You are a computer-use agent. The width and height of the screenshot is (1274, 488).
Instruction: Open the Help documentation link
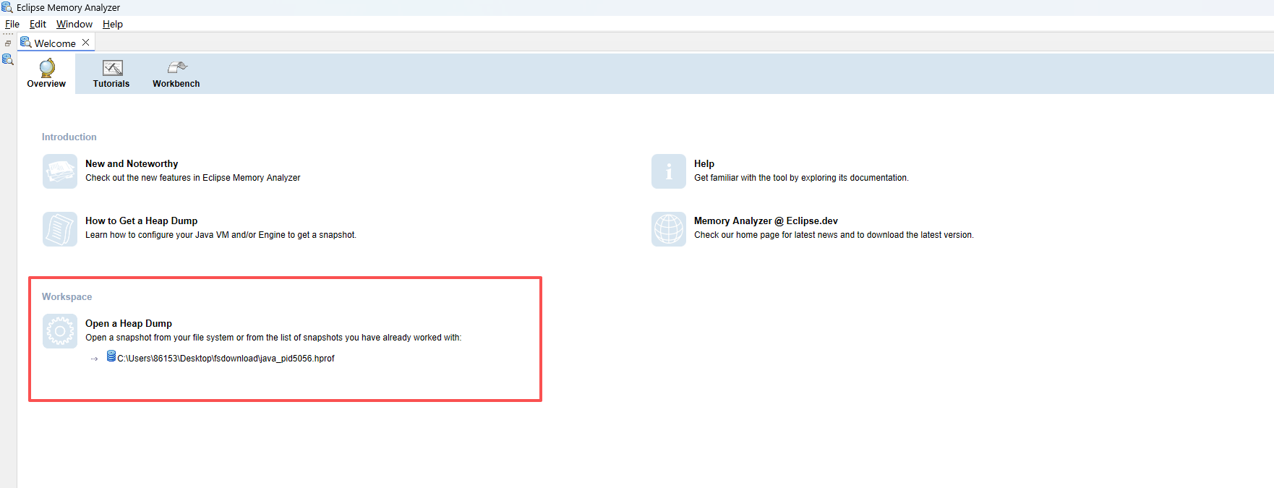[704, 164]
